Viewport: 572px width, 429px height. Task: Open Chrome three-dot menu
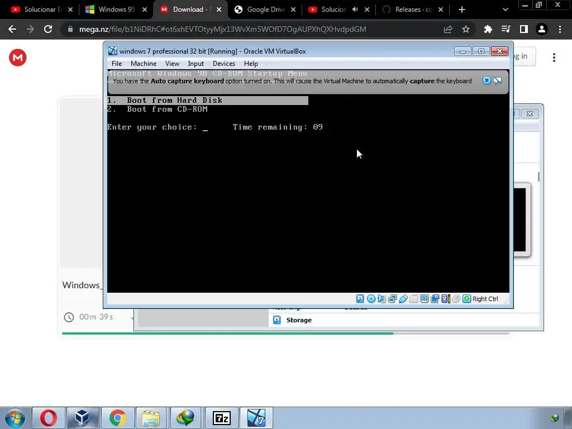coord(560,29)
